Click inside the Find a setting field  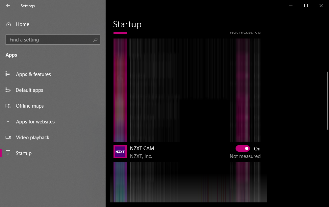(49, 39)
